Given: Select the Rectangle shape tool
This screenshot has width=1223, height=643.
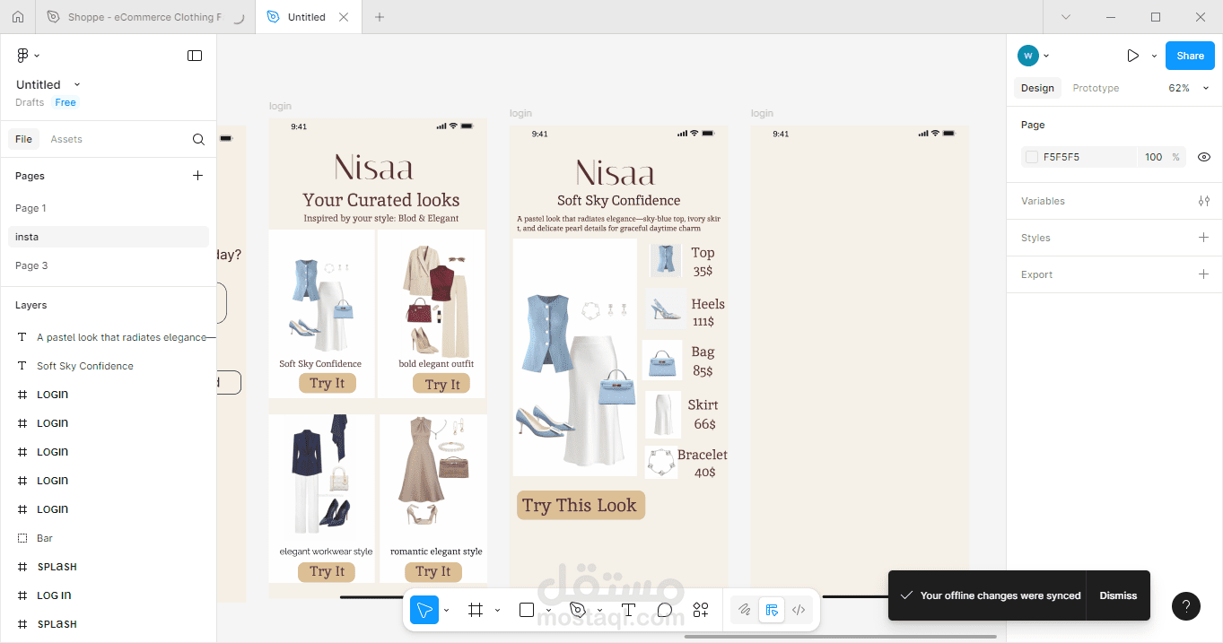Looking at the screenshot, I should click(527, 610).
